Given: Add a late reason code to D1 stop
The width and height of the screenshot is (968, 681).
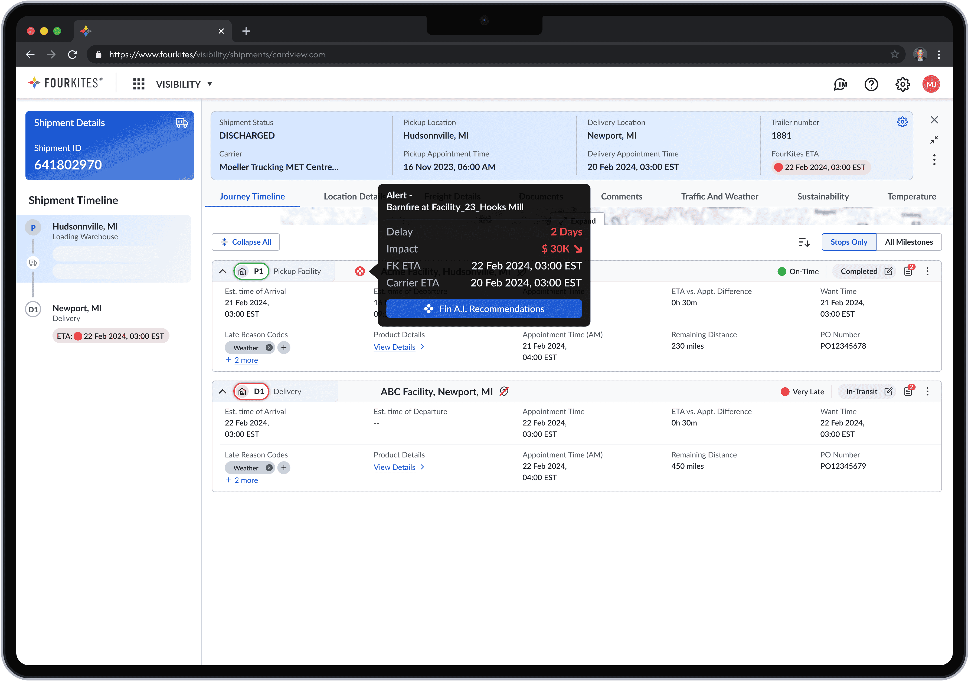Looking at the screenshot, I should point(284,468).
